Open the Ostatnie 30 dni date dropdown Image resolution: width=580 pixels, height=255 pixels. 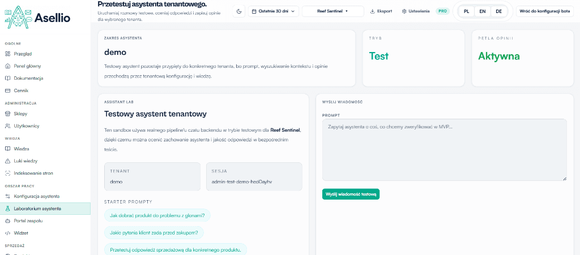(x=274, y=11)
